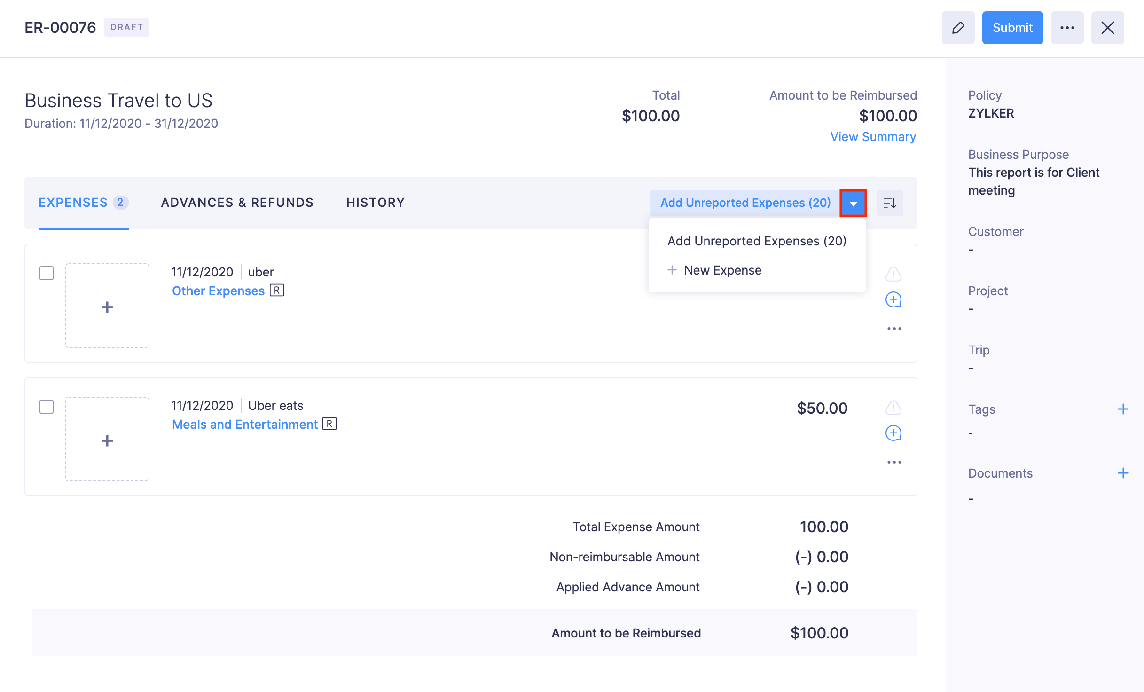Open the View Summary link
The height and width of the screenshot is (692, 1144).
coord(873,137)
